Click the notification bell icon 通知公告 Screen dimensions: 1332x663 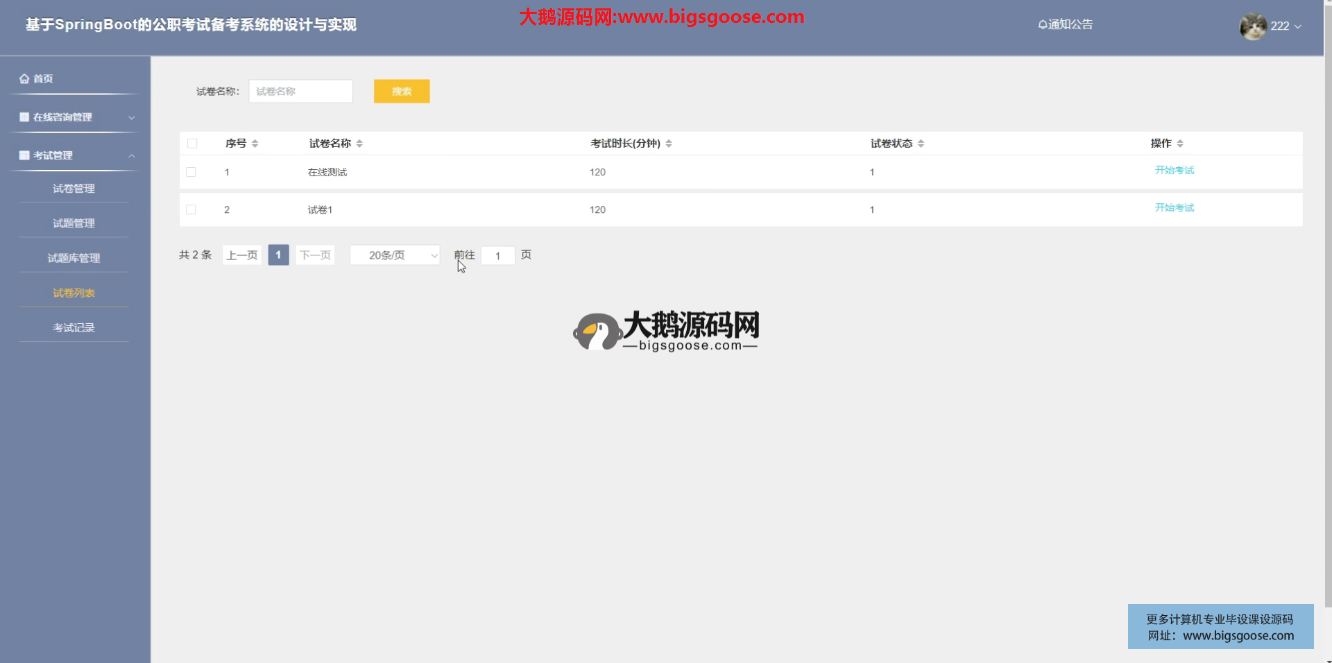(x=1042, y=25)
